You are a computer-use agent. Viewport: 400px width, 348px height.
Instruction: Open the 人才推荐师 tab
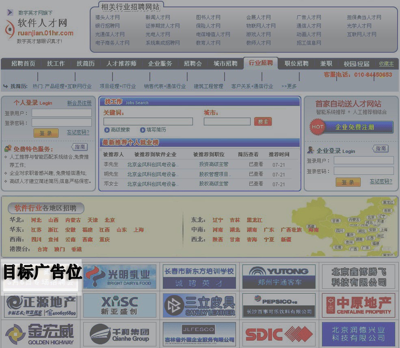(x=121, y=64)
